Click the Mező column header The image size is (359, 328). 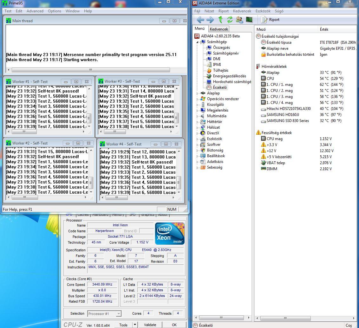pyautogui.click(x=286, y=29)
